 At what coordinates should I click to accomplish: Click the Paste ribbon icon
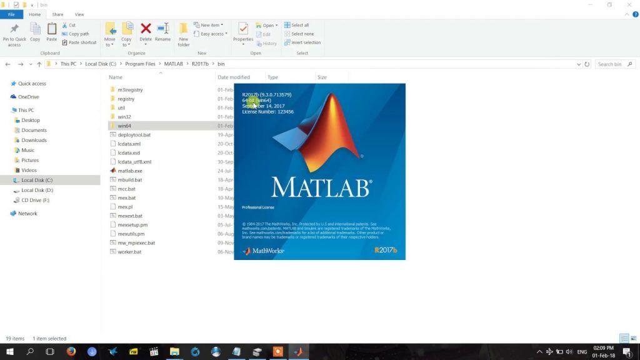coord(51,29)
